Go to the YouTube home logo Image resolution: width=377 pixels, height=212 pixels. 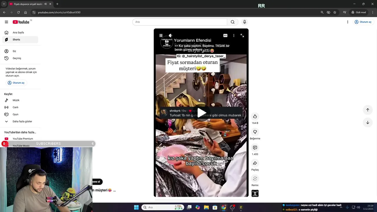coord(21,22)
